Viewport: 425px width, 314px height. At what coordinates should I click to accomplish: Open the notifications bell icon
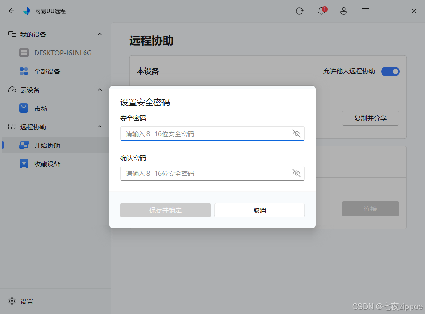tap(322, 11)
